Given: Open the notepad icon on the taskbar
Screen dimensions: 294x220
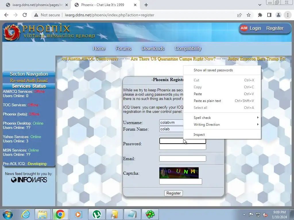Looking at the screenshot, I should click(132, 214).
